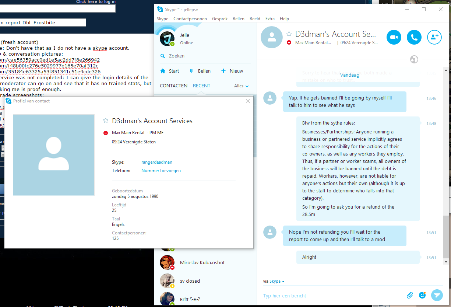The image size is (451, 307).
Task: Open the Bellen menu in menu bar
Action: (239, 19)
